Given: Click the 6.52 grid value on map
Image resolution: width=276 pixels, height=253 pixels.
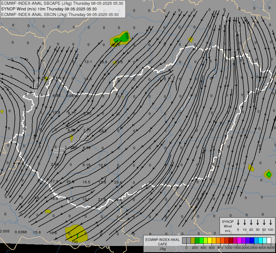Looking at the screenshot, I should pyautogui.click(x=72, y=130).
